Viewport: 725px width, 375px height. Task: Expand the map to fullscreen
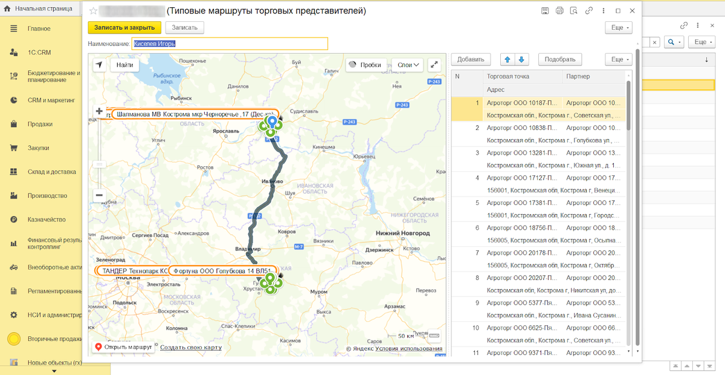point(434,65)
